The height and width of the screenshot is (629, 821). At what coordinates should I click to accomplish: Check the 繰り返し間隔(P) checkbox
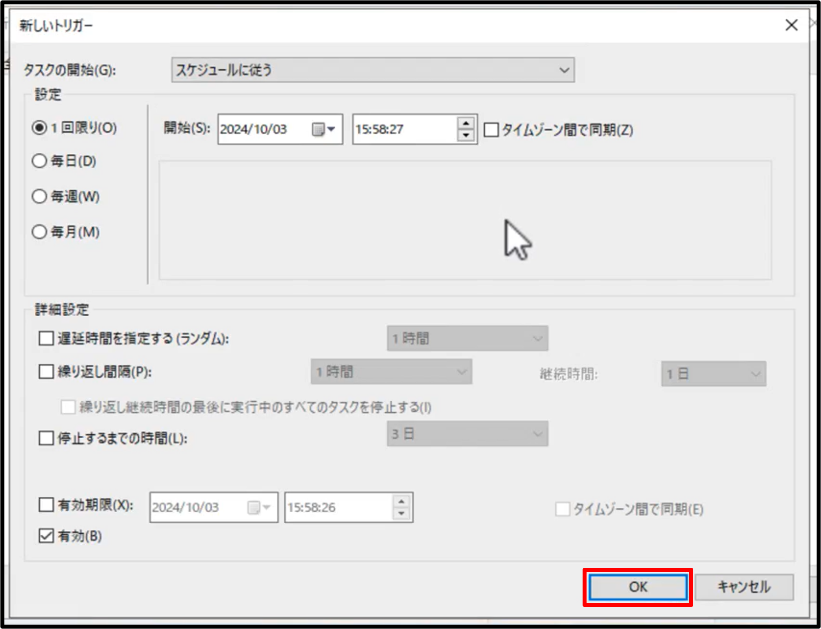coord(46,371)
